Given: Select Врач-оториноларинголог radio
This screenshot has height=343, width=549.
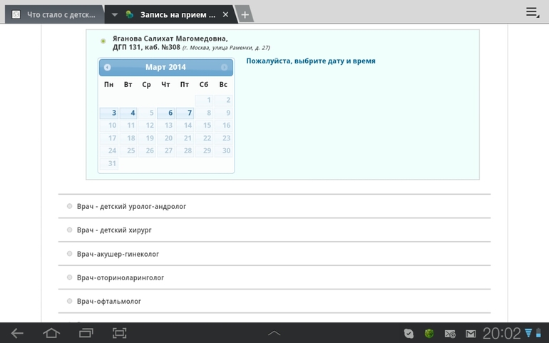Looking at the screenshot, I should (70, 277).
